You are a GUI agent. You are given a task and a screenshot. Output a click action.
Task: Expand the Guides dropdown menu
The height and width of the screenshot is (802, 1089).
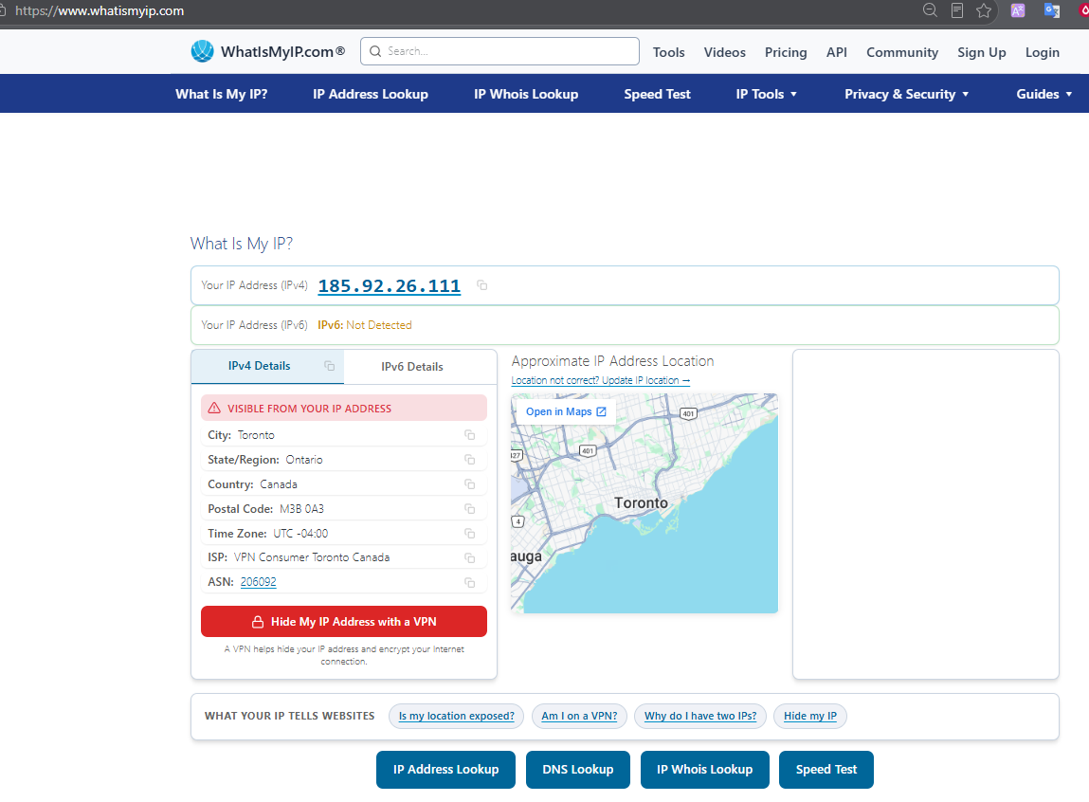click(x=1044, y=94)
